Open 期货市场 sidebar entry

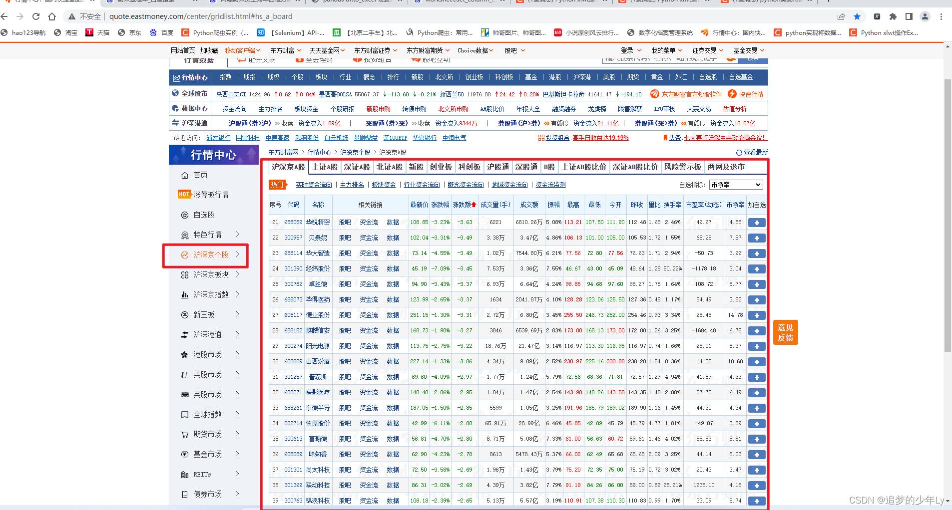point(208,434)
